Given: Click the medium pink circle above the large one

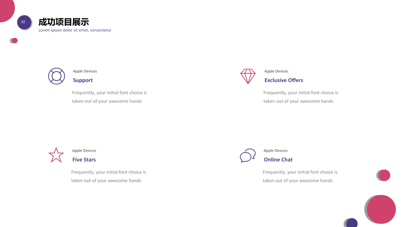Looking at the screenshot, I should coord(384,175).
